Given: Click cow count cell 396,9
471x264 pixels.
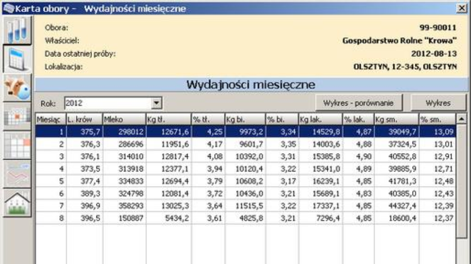Looking at the screenshot, I should [x=84, y=206].
